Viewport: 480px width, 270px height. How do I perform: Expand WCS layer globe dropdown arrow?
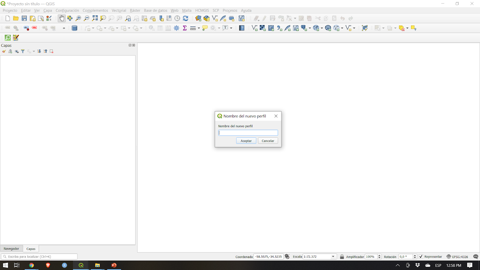tap(342, 28)
